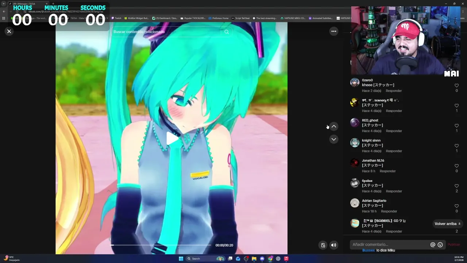Open Adrian Sagitario's profile avatar

(x=355, y=203)
